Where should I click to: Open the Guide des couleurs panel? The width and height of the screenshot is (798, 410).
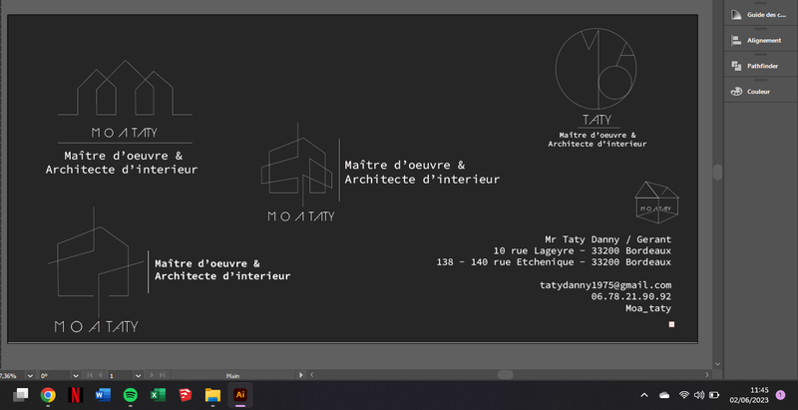[761, 15]
